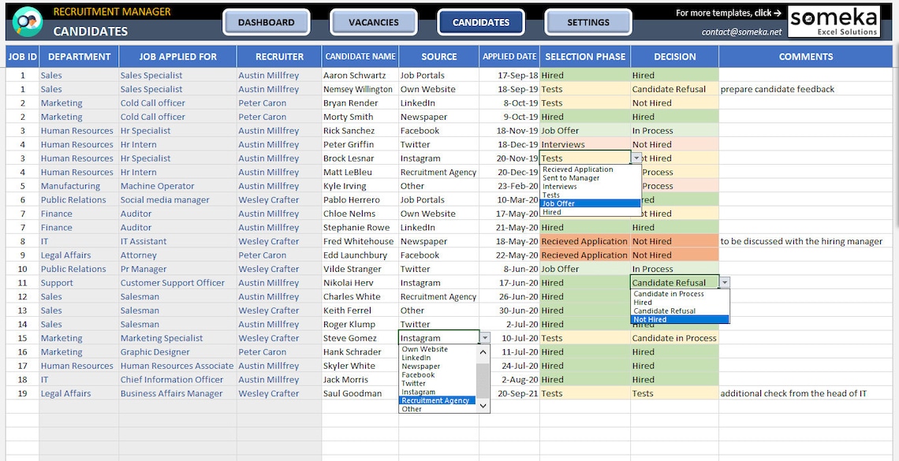Select the CANDIDATES navigation button
Image resolution: width=899 pixels, height=461 pixels.
(480, 21)
